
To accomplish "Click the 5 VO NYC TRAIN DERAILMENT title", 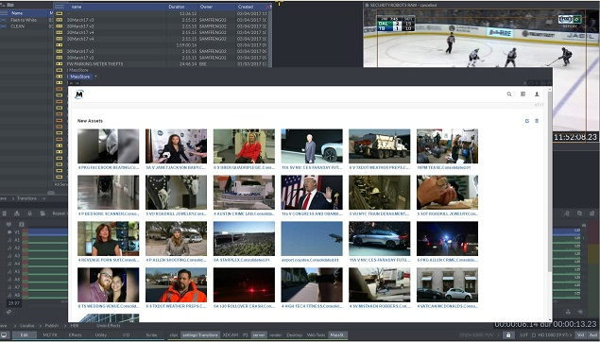I will (379, 214).
